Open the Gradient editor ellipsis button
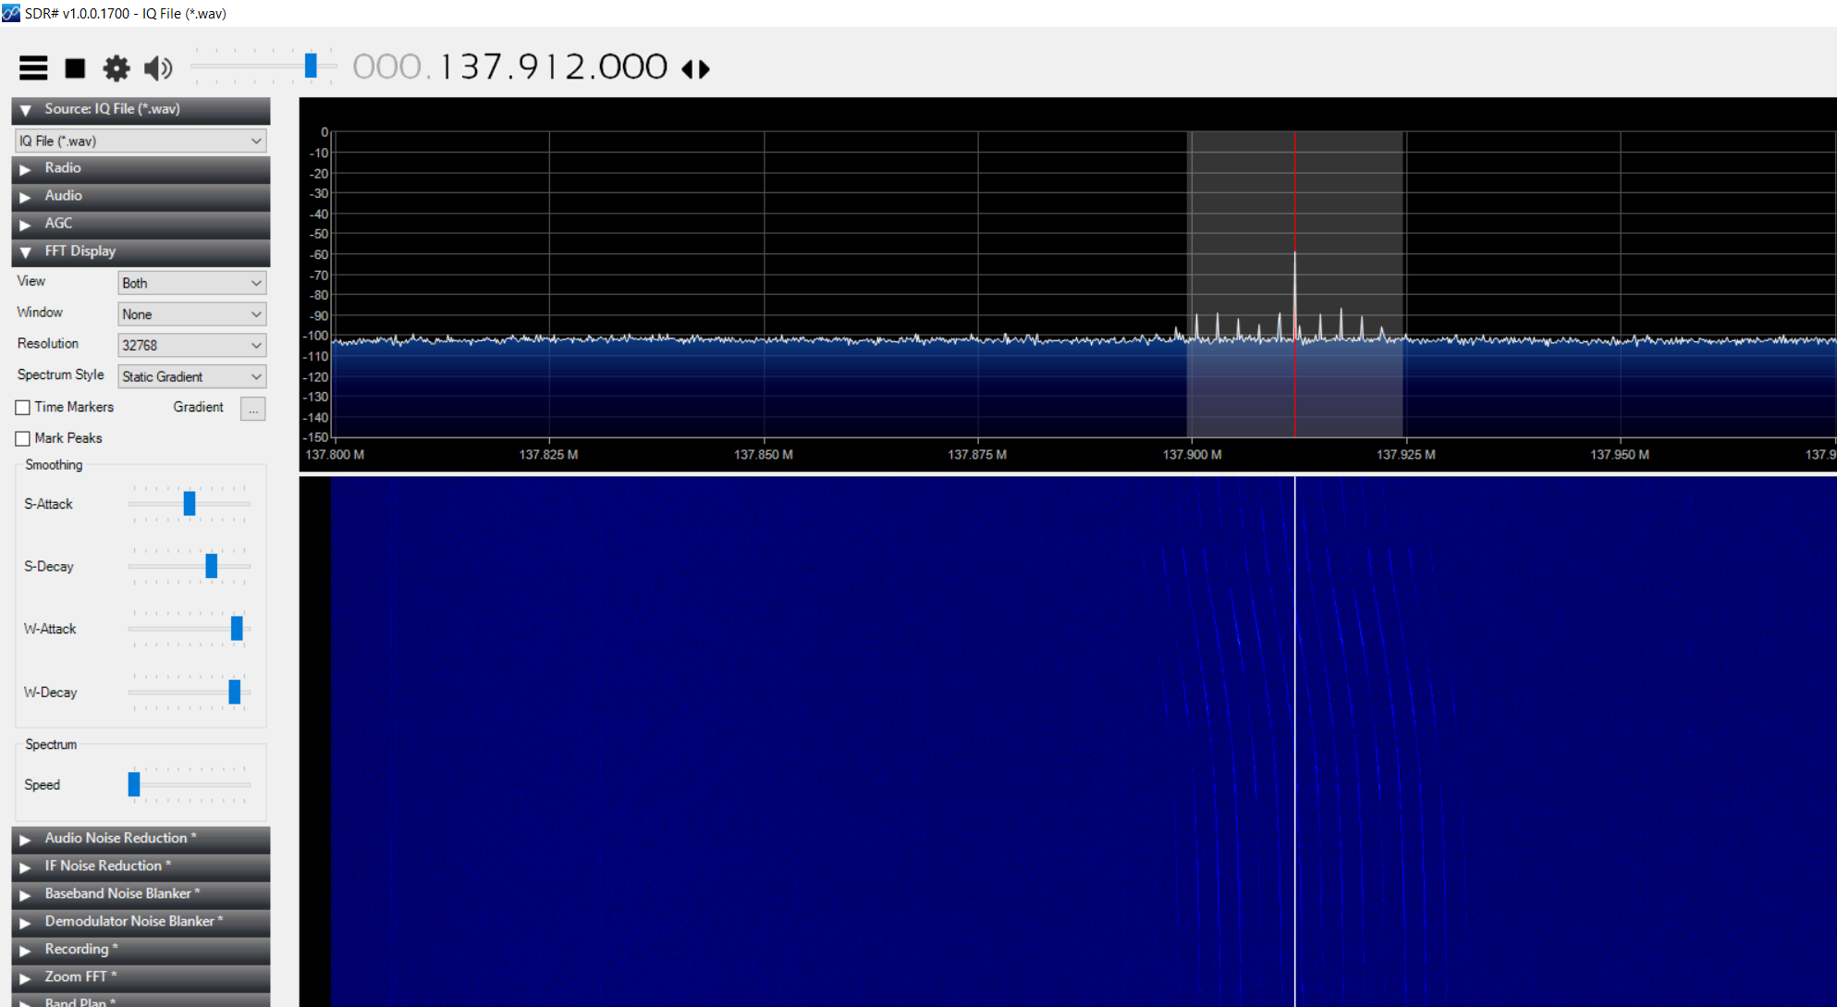The width and height of the screenshot is (1837, 1007). point(252,409)
